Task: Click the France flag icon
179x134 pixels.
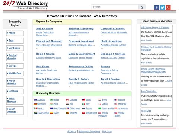Action: (x=116, y=100)
